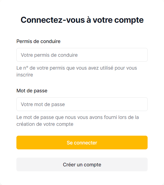This screenshot has width=164, height=185.
Task: Click the "Votre mot de passe" placeholder text
Action: click(x=43, y=104)
